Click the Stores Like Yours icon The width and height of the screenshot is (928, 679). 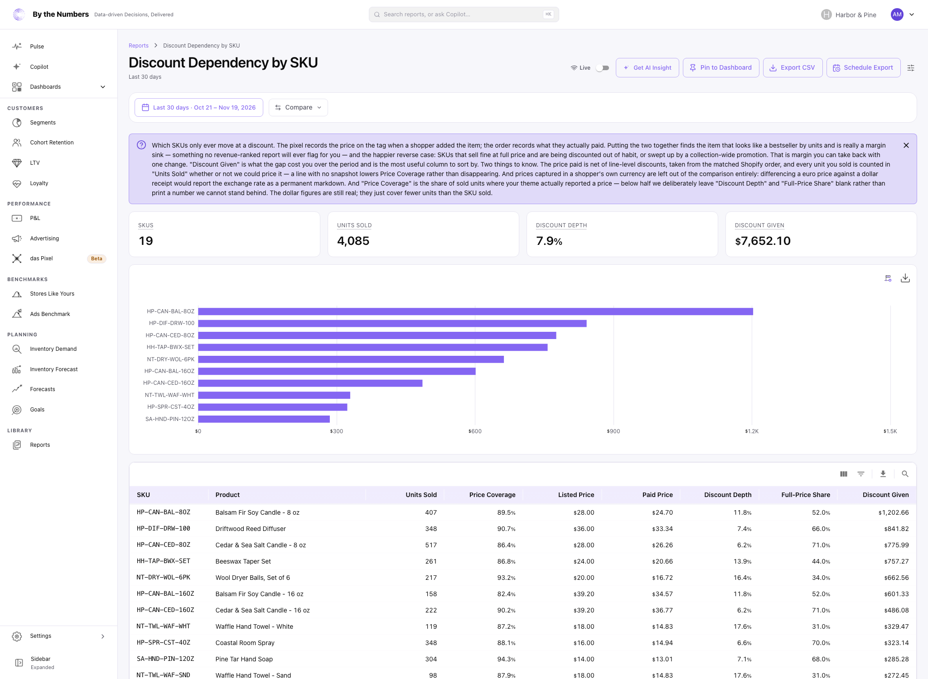click(17, 294)
